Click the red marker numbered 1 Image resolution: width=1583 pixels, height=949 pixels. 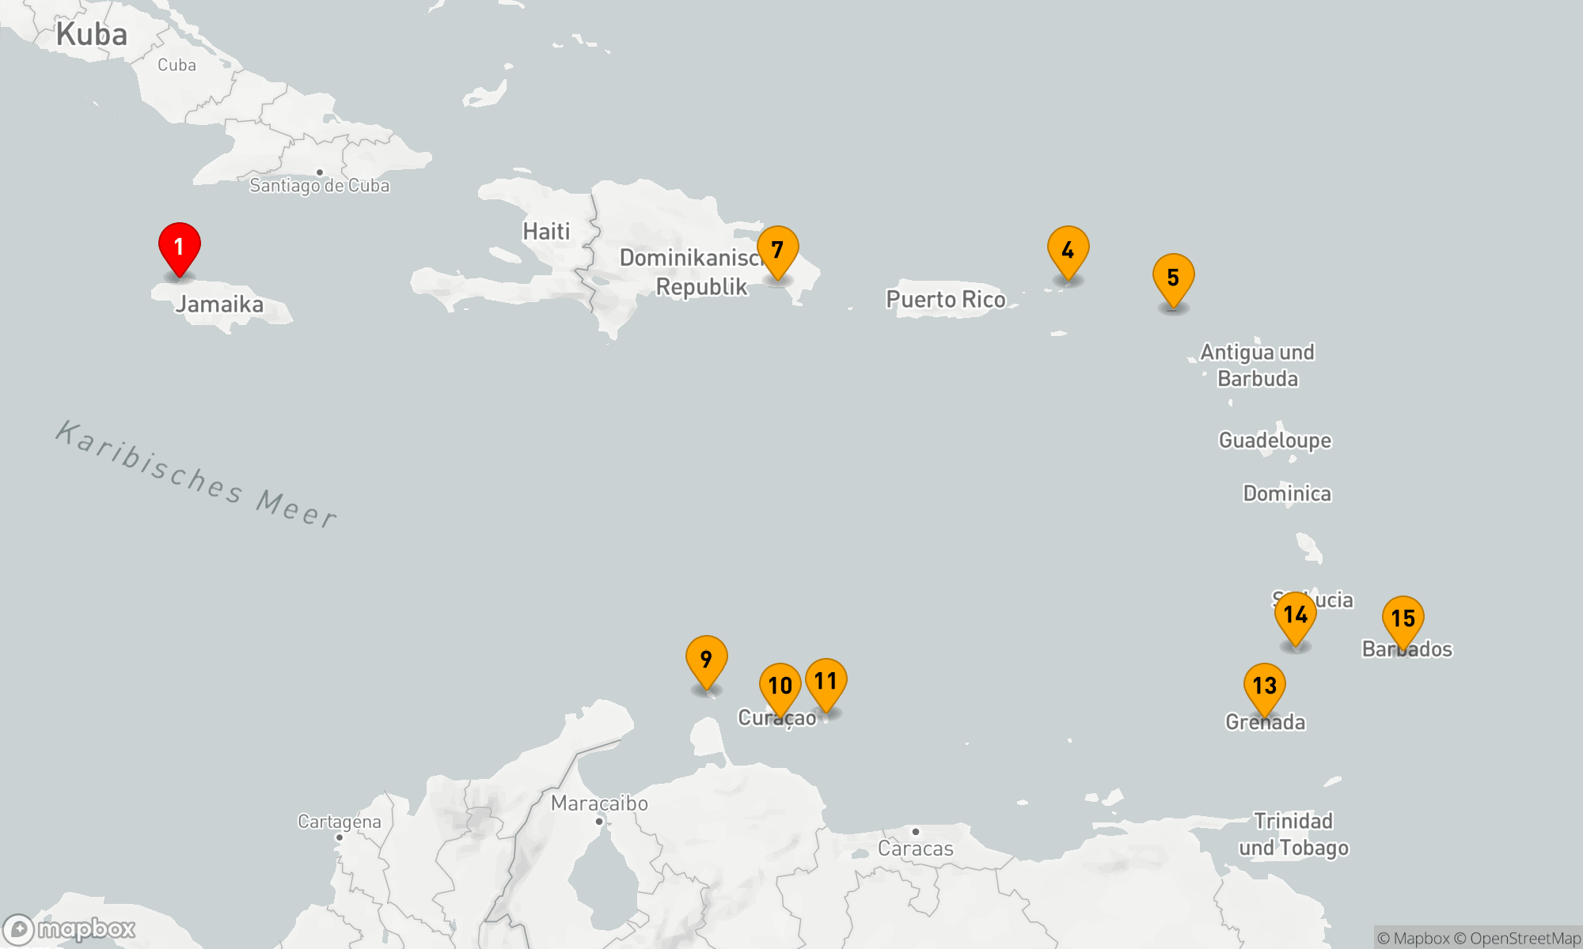[x=180, y=247]
